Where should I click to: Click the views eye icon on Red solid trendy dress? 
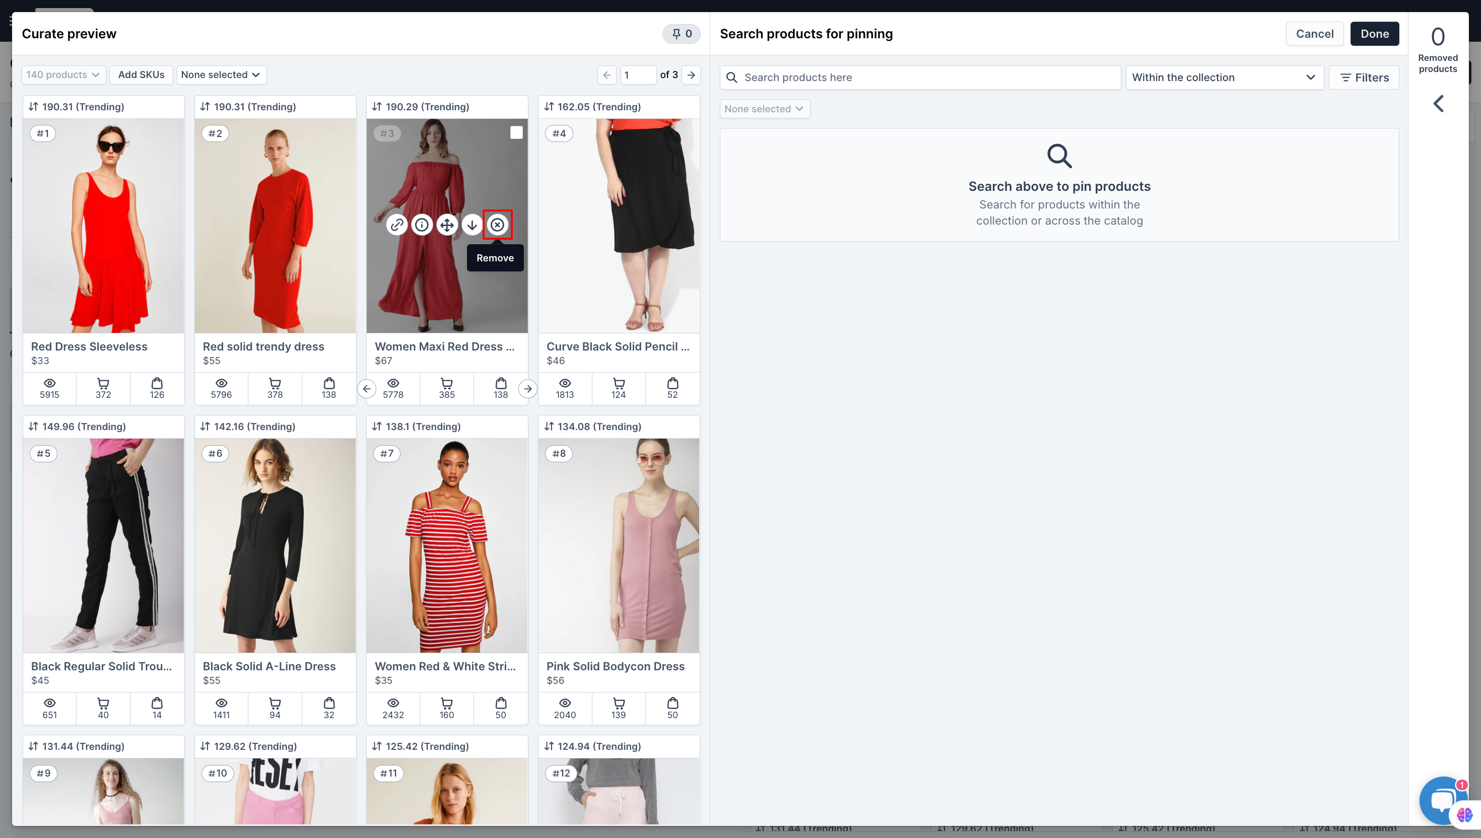pos(221,383)
